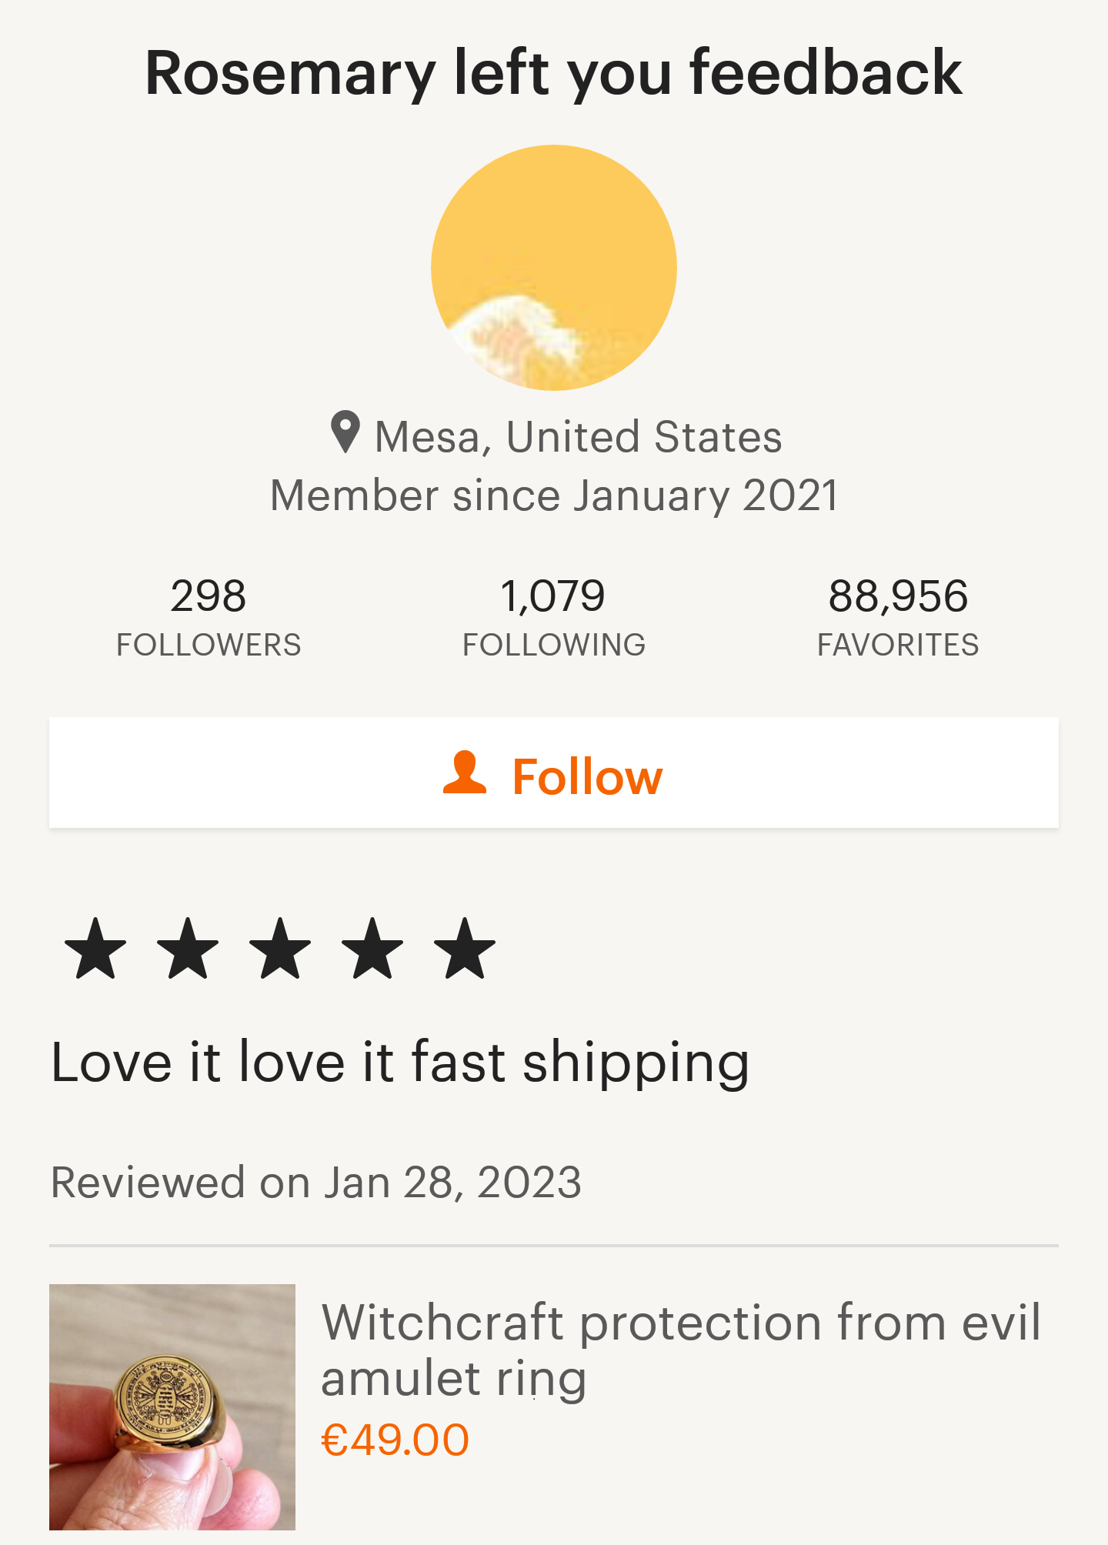Image resolution: width=1108 pixels, height=1545 pixels.
Task: Open the 88,956 Favorites count
Action: (898, 617)
